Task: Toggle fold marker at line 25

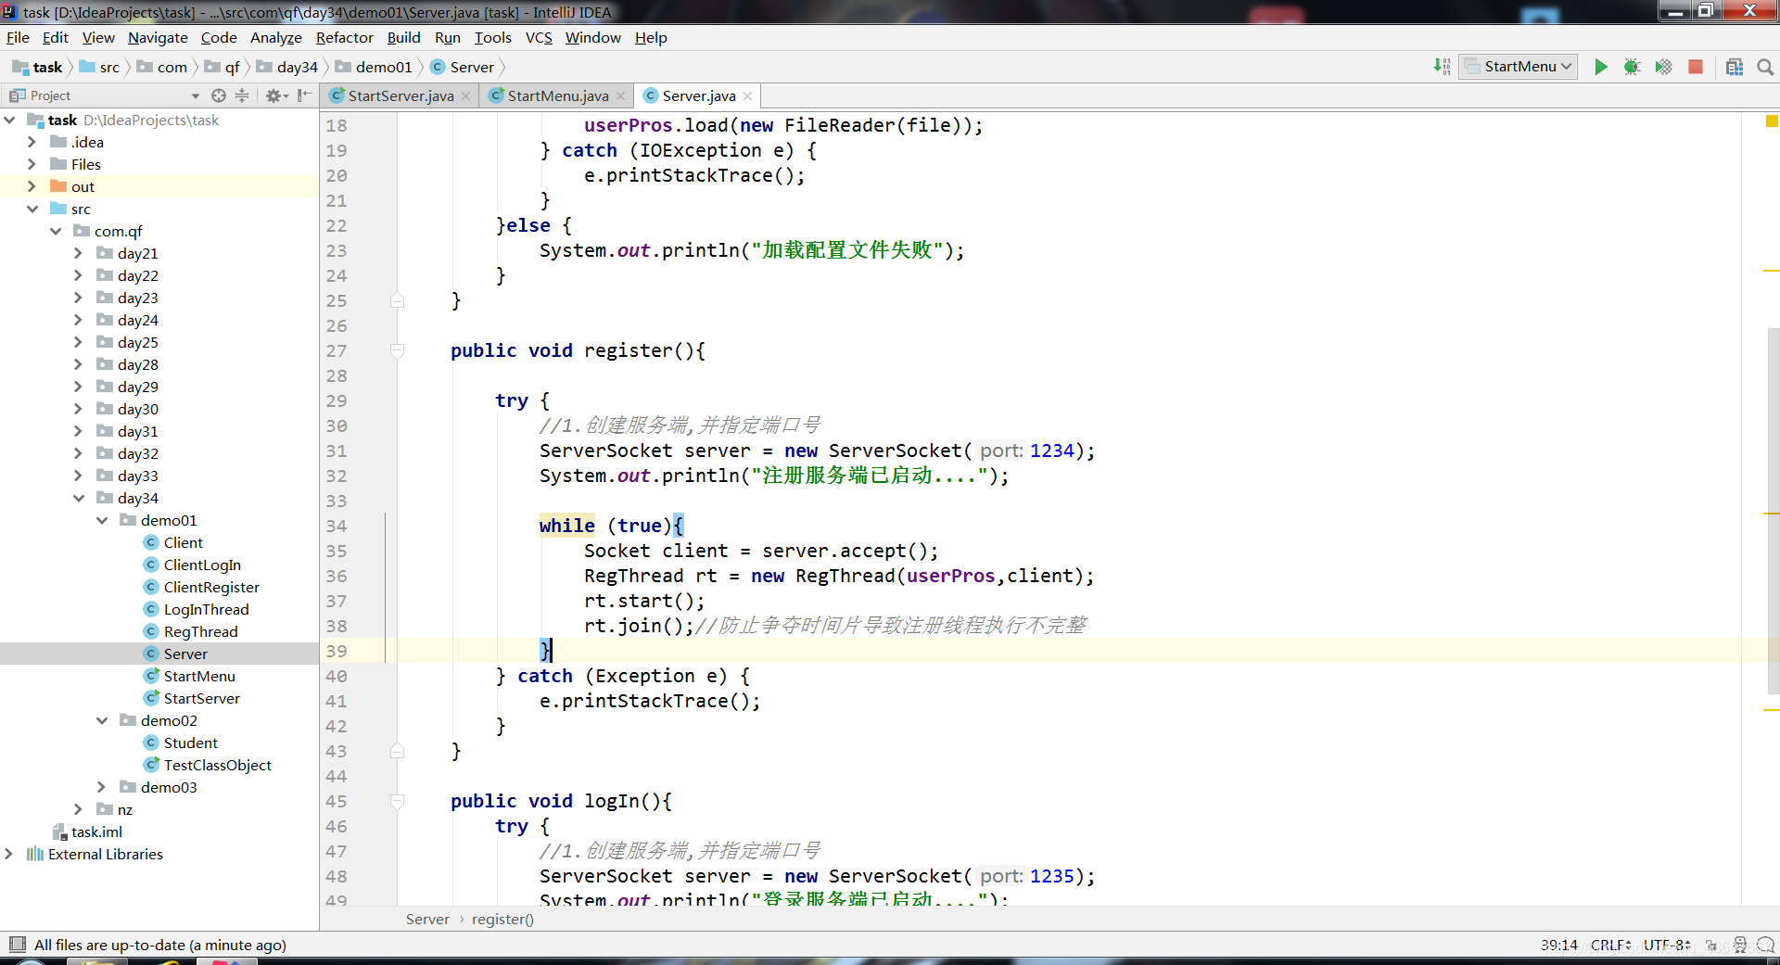Action: (x=398, y=300)
